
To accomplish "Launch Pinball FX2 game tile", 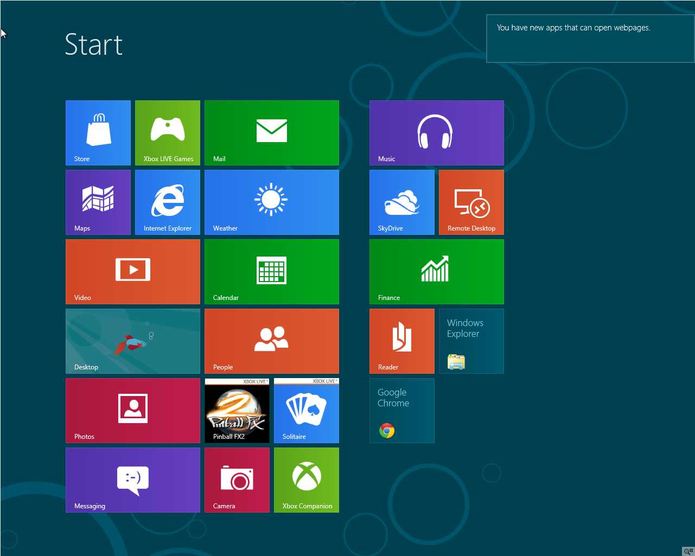I will pos(237,411).
